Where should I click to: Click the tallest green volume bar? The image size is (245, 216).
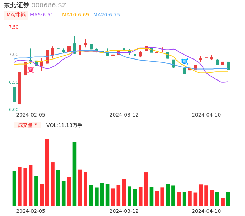pos(75,174)
